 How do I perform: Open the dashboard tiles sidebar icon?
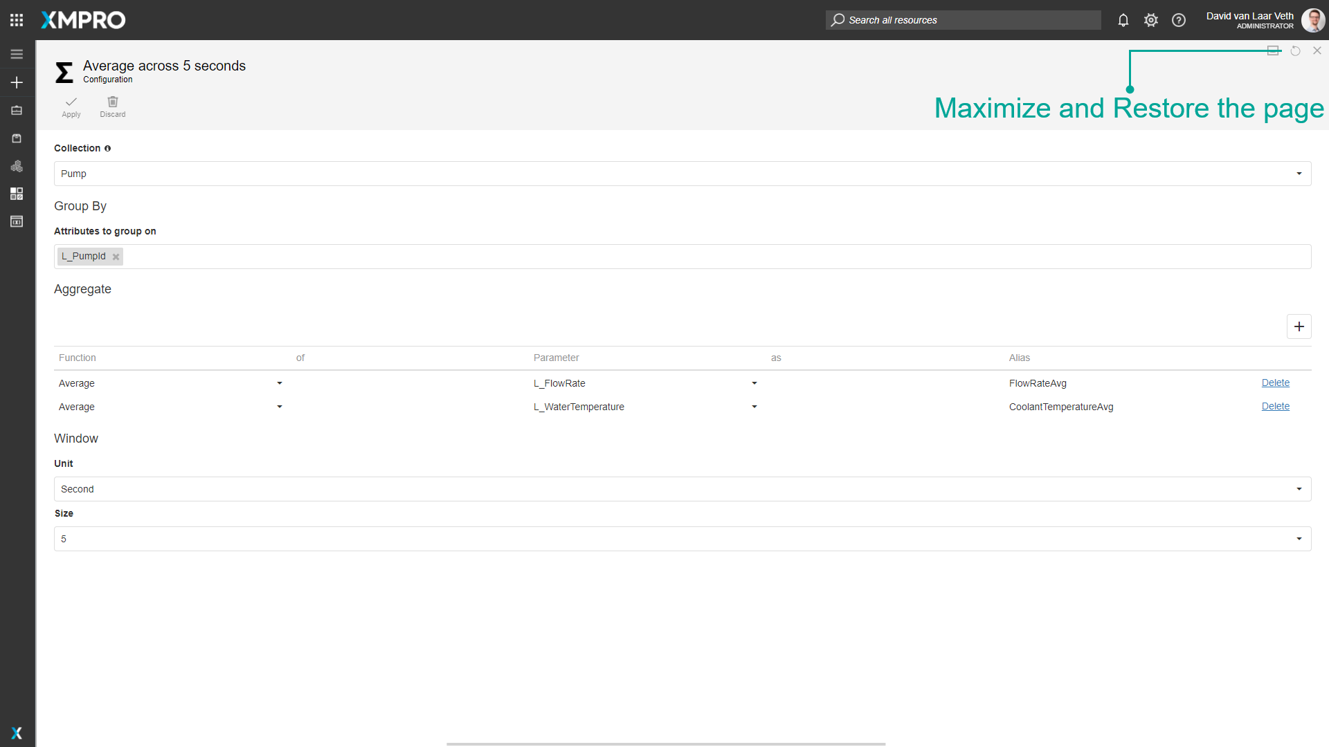(17, 194)
